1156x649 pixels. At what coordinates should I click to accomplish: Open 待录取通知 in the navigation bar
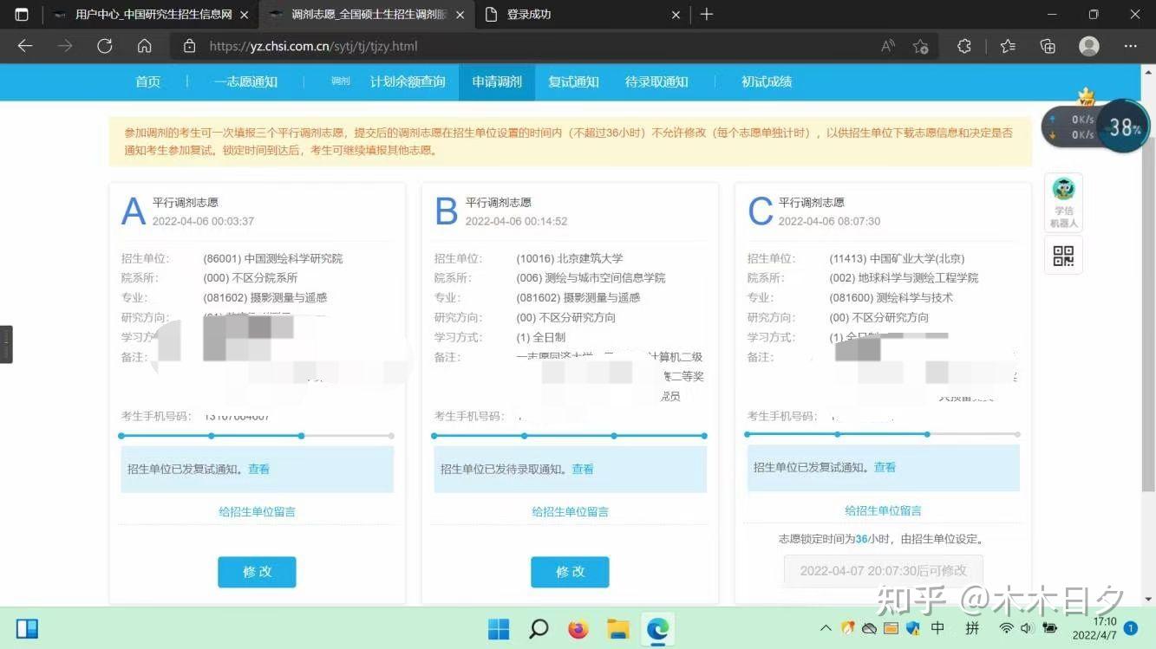point(656,81)
